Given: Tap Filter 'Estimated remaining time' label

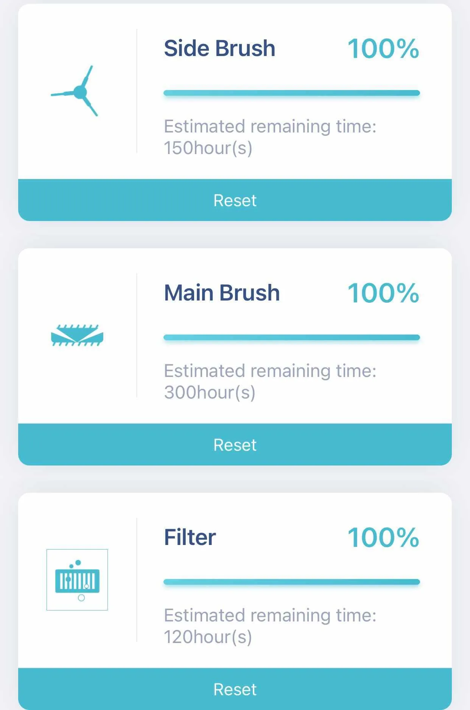Looking at the screenshot, I should coord(270,615).
